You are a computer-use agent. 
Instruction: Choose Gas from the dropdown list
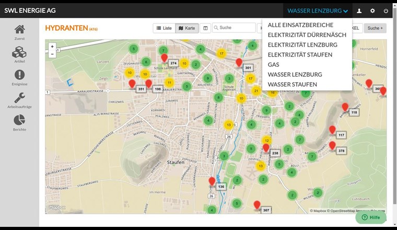273,64
